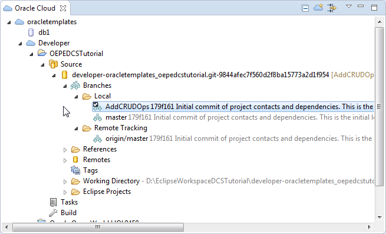Viewport: 386px width, 234px height.
Task: Click the cloud icon beside Developer
Action: (x=31, y=43)
